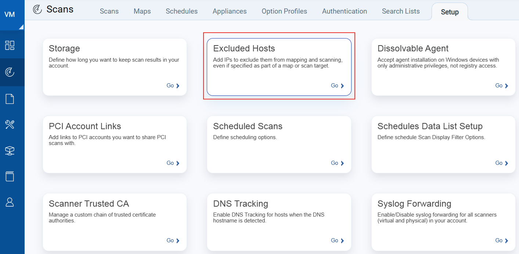The height and width of the screenshot is (254, 519).
Task: Switch to the Authentication tab
Action: click(344, 11)
